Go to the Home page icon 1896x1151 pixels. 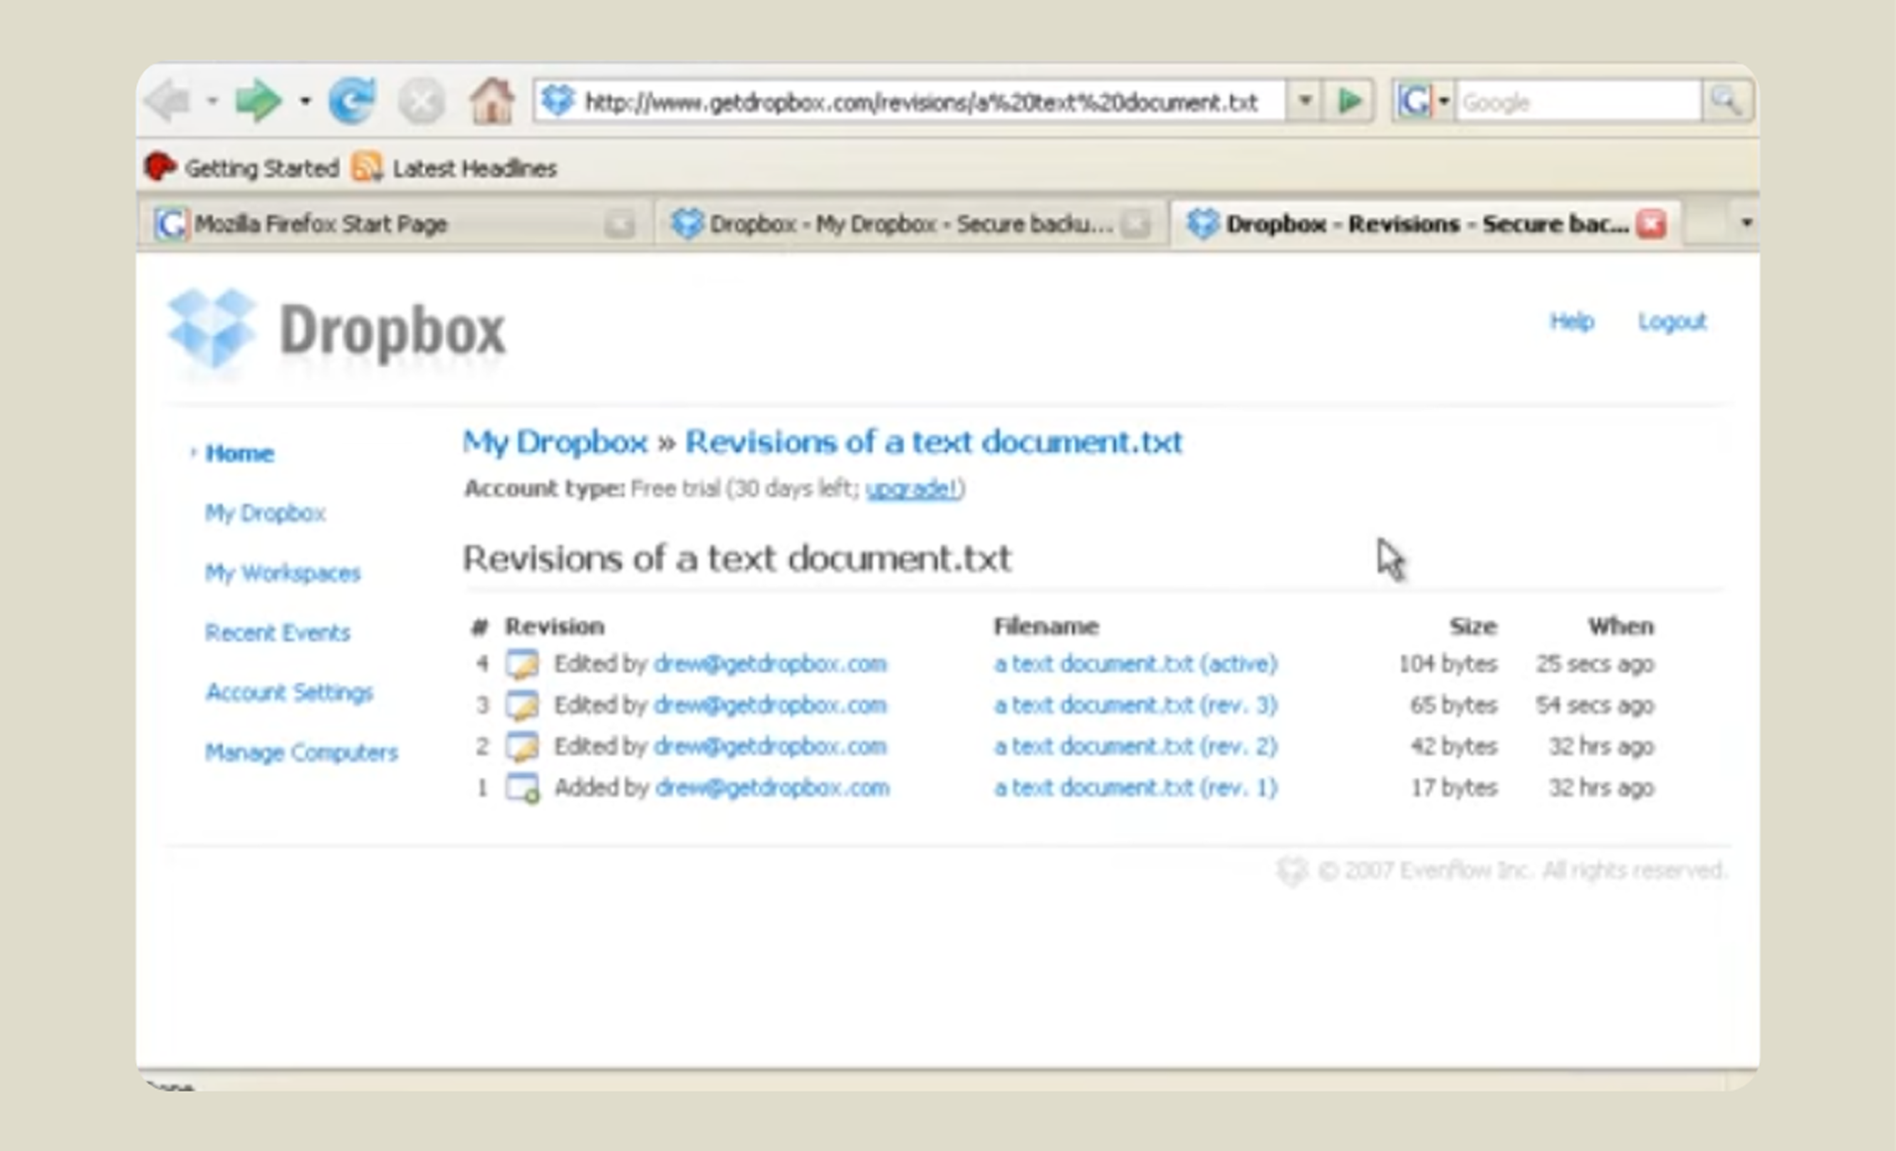tap(491, 101)
